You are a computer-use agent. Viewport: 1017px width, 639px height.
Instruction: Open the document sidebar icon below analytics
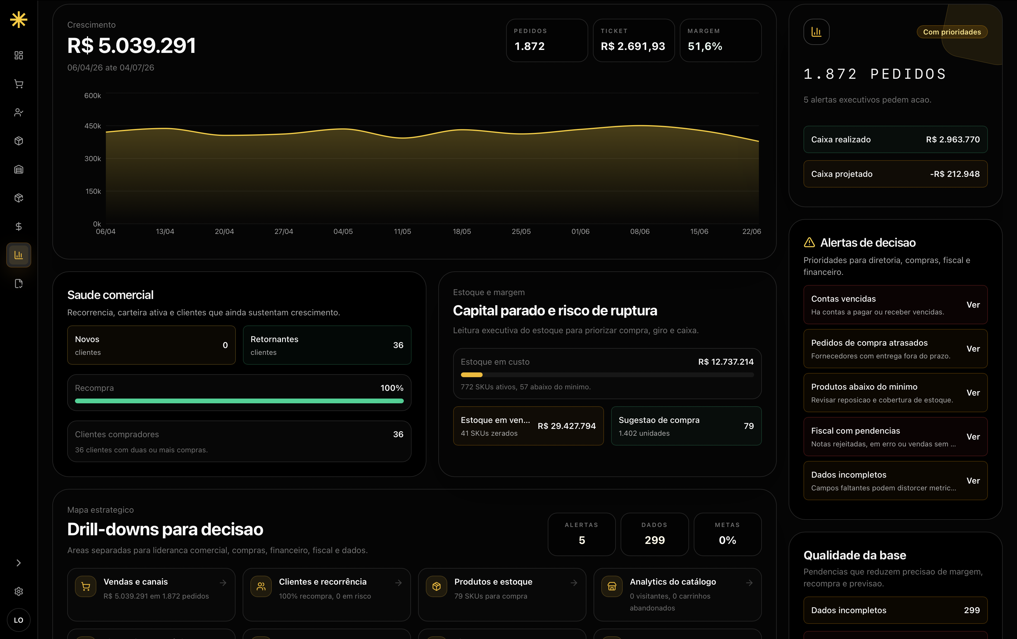pos(18,284)
